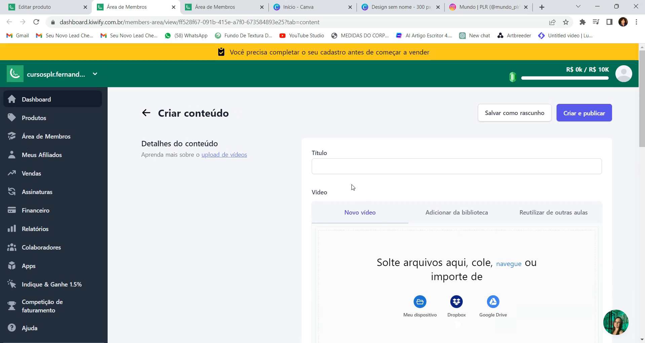Open the Chrome tab search chevron
The width and height of the screenshot is (645, 343).
pyautogui.click(x=578, y=7)
